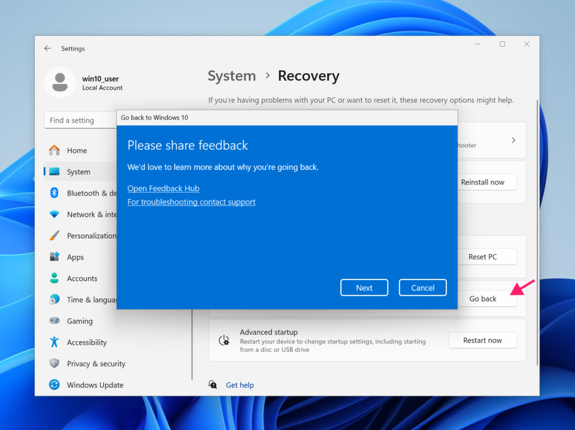Click the Apps icon in sidebar
Image resolution: width=575 pixels, height=430 pixels.
(54, 257)
